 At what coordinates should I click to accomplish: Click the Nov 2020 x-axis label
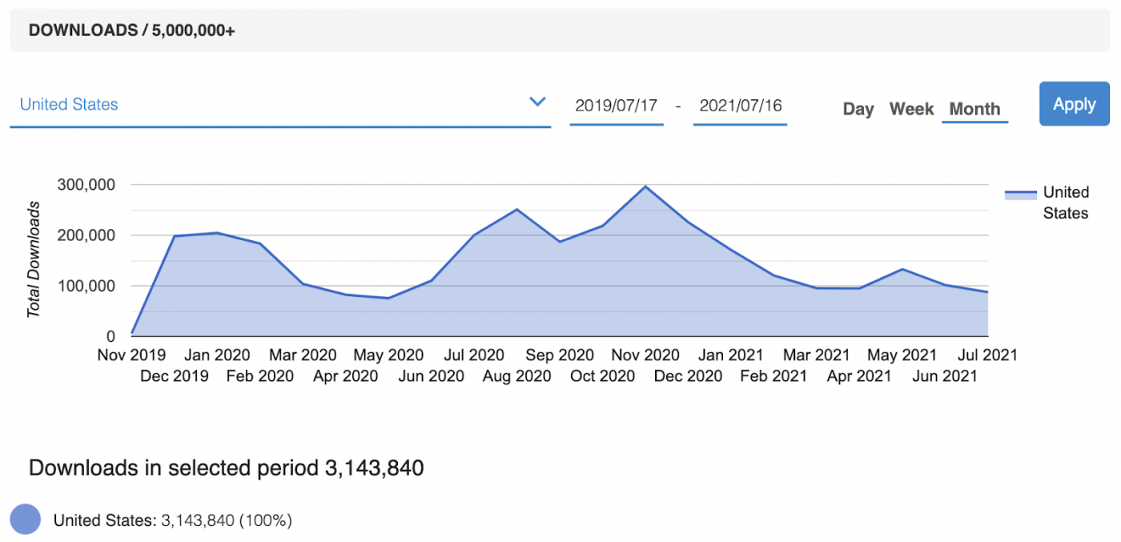(x=645, y=355)
